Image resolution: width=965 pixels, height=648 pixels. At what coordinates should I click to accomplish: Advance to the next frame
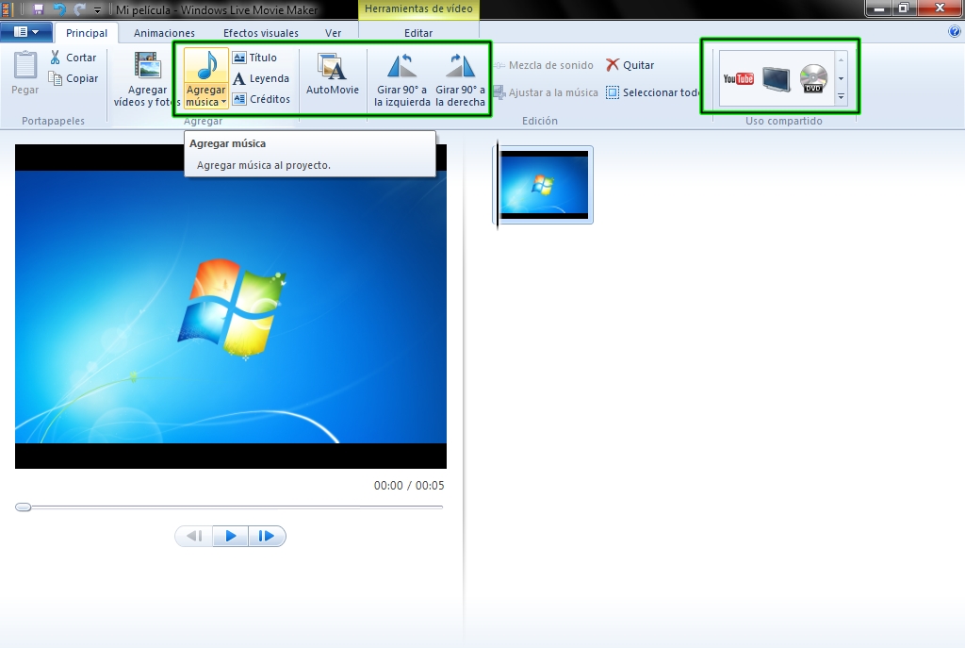[x=267, y=536]
